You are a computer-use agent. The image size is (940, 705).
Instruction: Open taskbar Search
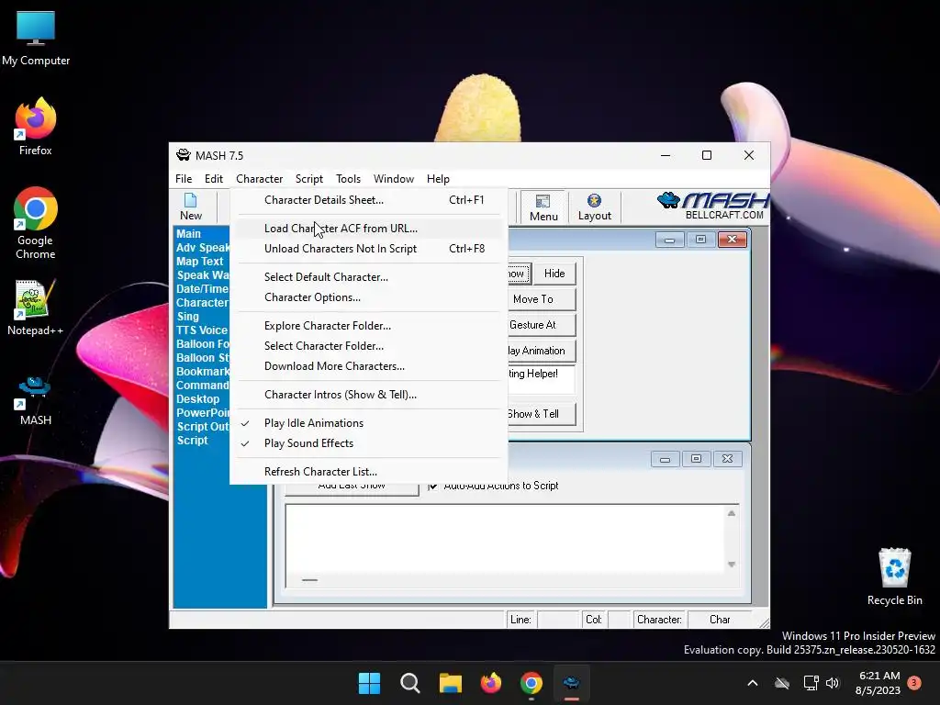[x=410, y=683]
